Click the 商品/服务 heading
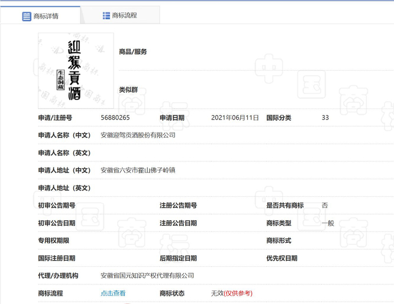The image size is (394, 304). click(133, 52)
